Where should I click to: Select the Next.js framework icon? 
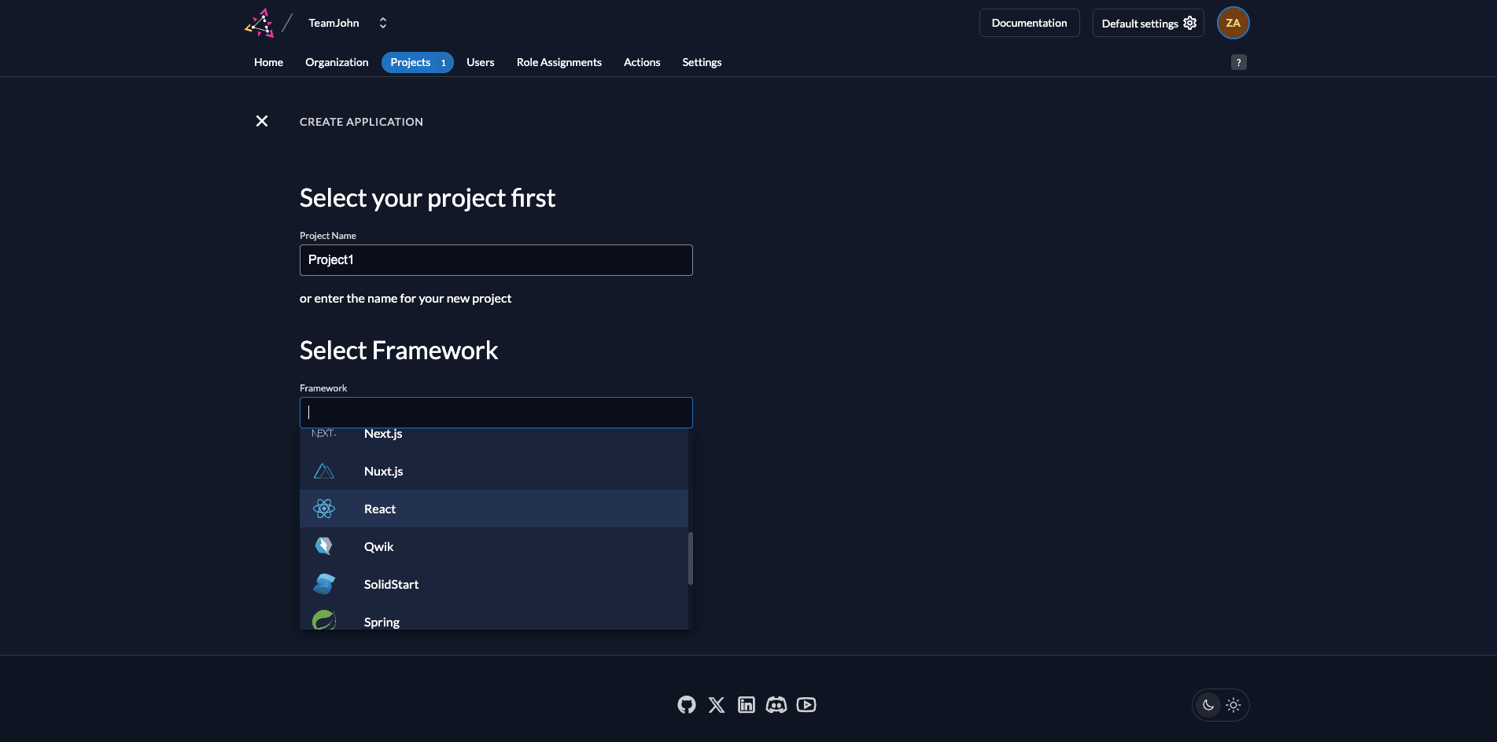323,433
